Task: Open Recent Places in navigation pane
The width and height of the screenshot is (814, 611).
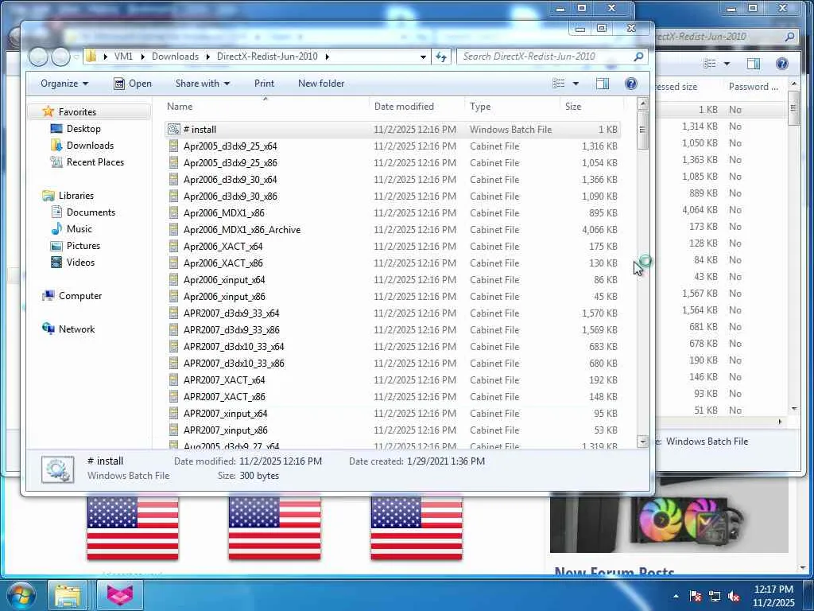Action: tap(95, 162)
